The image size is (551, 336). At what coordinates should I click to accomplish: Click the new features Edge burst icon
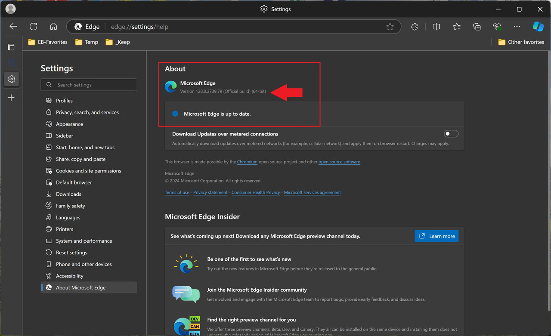186,264
